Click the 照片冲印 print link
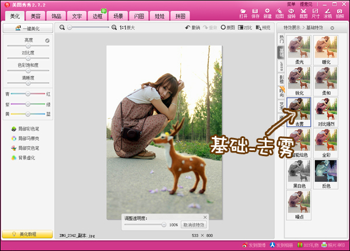Image resolution: width=350 pixels, height=251 pixels. [333, 245]
